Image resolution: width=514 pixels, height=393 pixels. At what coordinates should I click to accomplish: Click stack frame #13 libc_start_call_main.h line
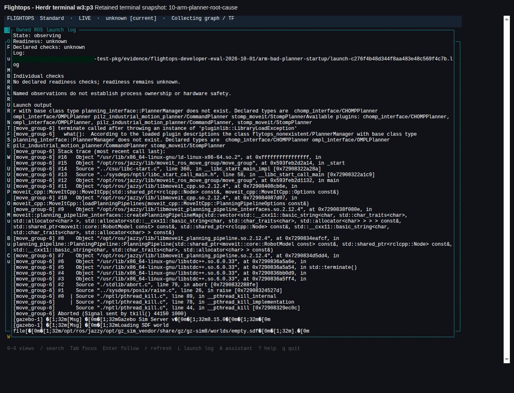tap(194, 175)
